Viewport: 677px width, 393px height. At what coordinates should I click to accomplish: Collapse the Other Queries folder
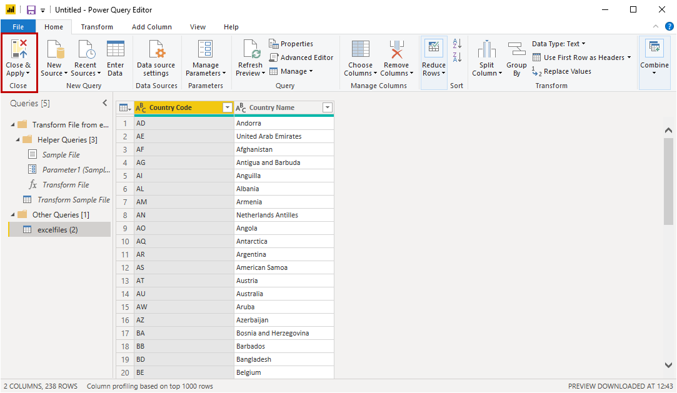[13, 215]
